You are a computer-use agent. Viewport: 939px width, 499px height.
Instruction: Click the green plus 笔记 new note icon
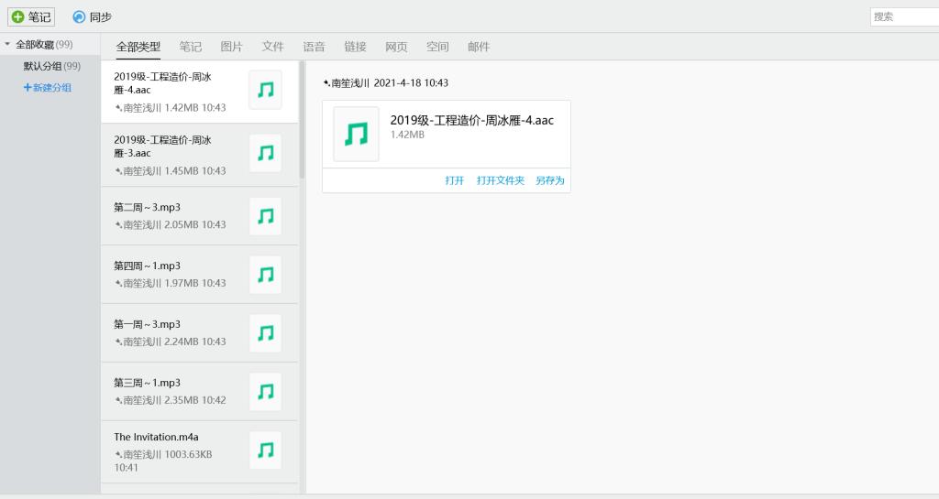(x=17, y=17)
